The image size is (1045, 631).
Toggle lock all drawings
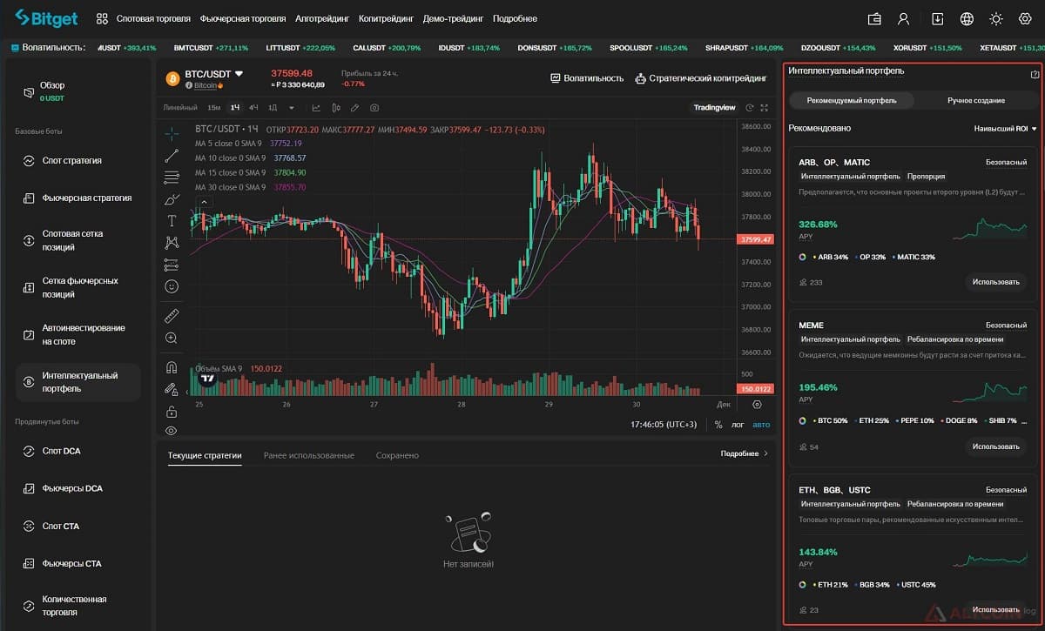(172, 411)
